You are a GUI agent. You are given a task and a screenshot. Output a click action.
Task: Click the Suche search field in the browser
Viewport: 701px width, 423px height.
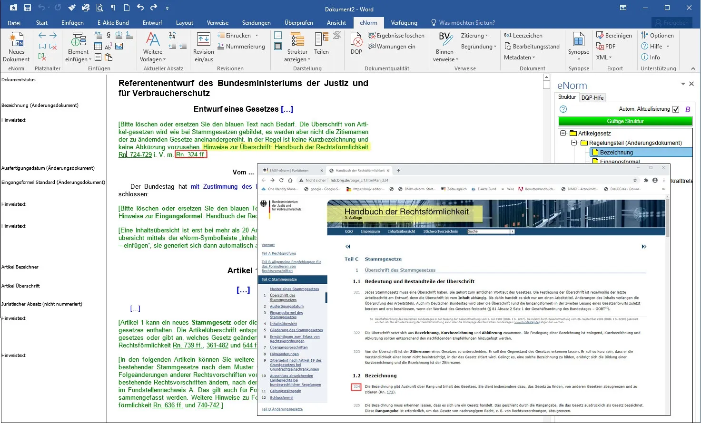click(x=489, y=231)
